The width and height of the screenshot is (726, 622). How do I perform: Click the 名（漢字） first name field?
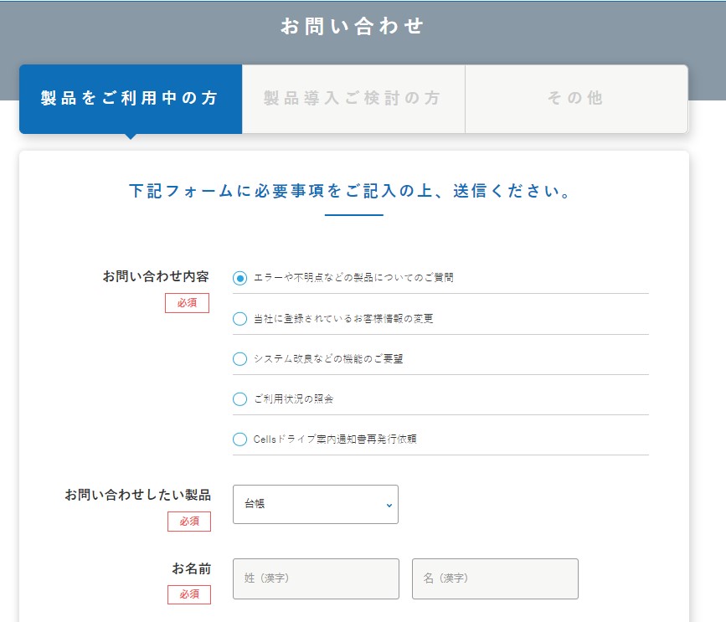tap(495, 578)
